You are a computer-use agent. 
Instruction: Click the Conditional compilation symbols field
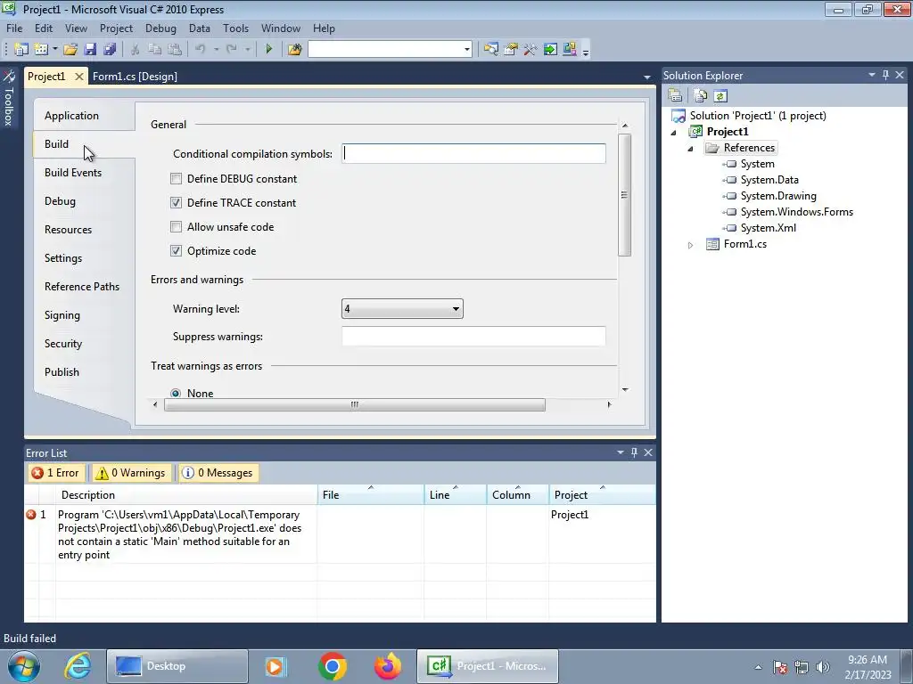pos(473,153)
